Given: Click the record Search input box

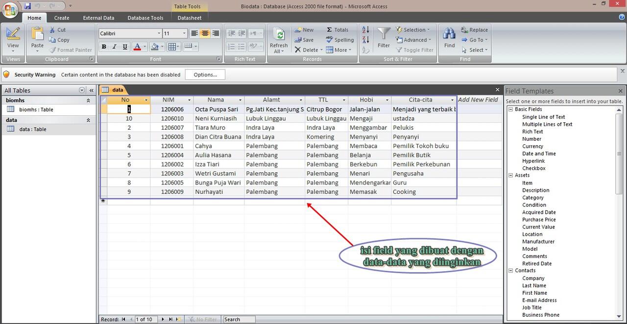Looking at the screenshot, I should point(239,319).
